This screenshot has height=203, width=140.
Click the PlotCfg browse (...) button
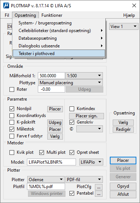99,187
